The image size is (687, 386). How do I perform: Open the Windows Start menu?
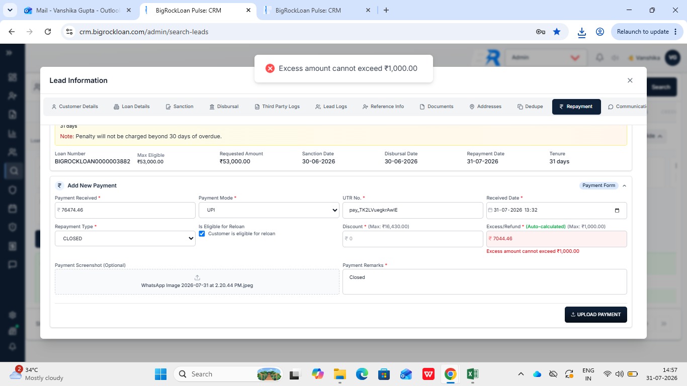[x=160, y=374]
